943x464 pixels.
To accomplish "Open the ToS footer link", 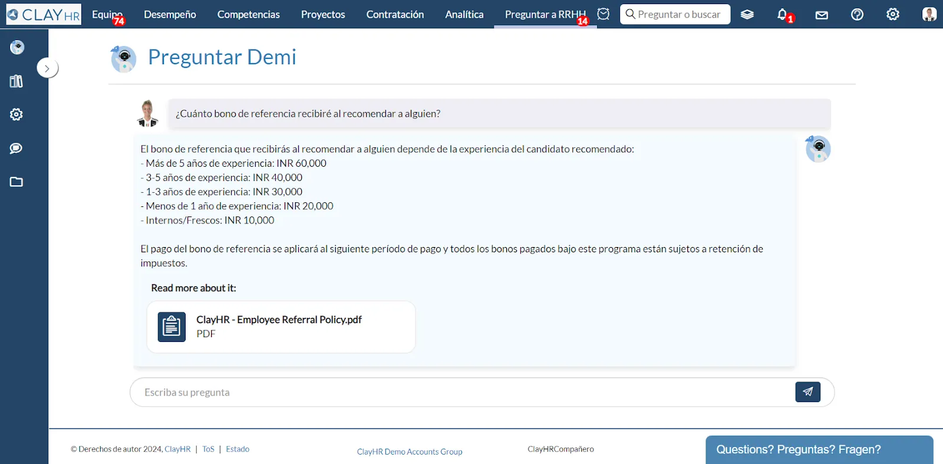I will click(x=208, y=449).
